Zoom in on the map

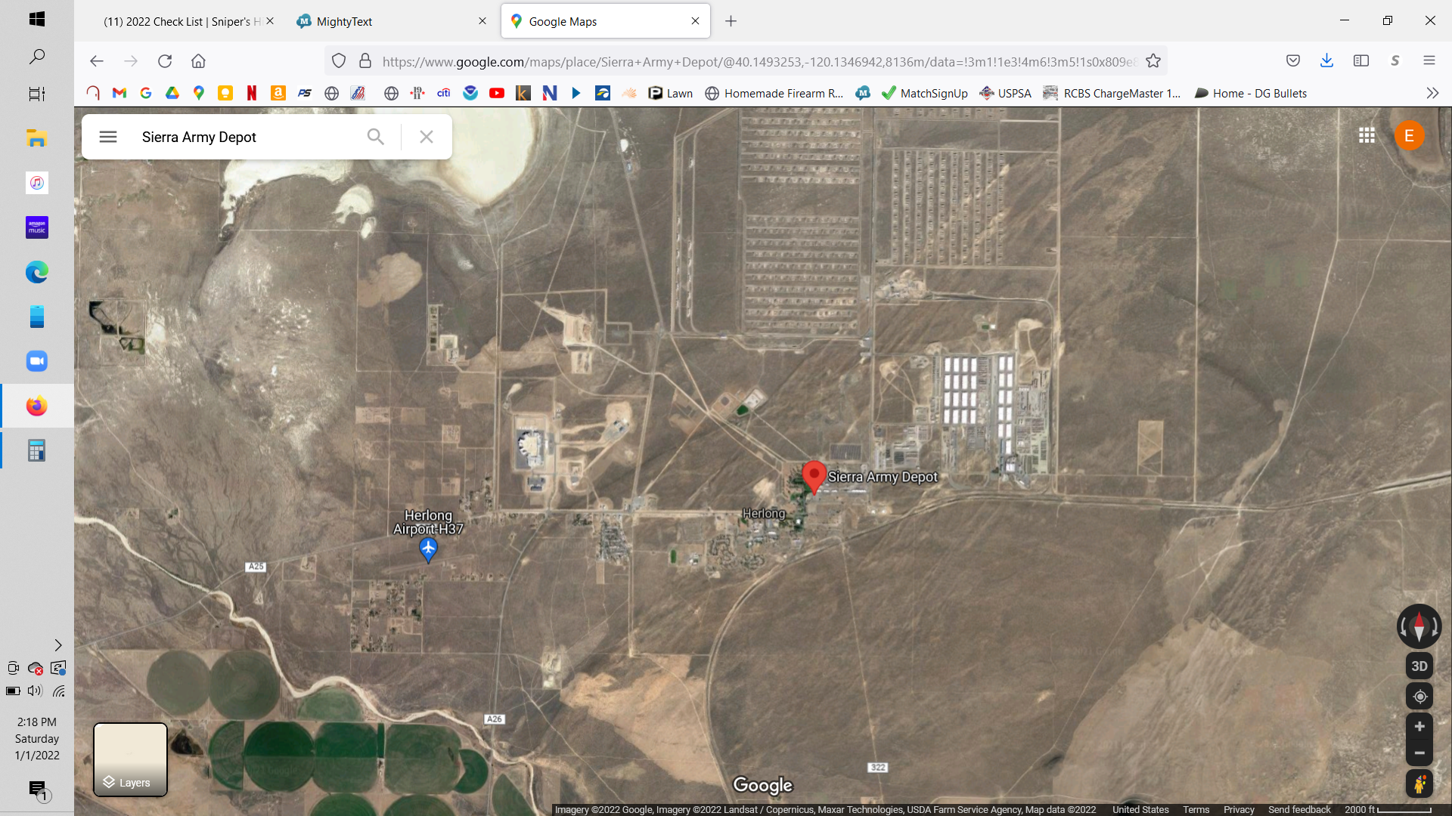pyautogui.click(x=1419, y=727)
